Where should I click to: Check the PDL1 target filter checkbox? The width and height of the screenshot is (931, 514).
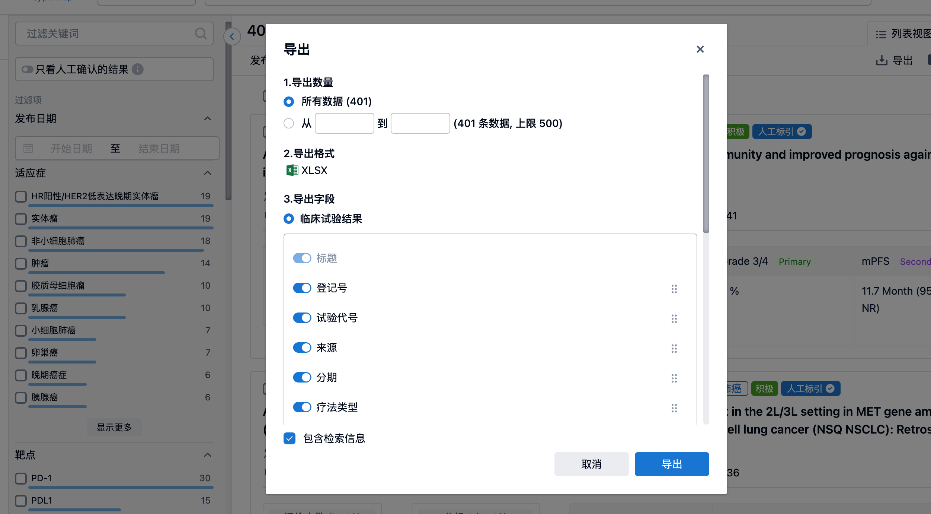point(21,501)
